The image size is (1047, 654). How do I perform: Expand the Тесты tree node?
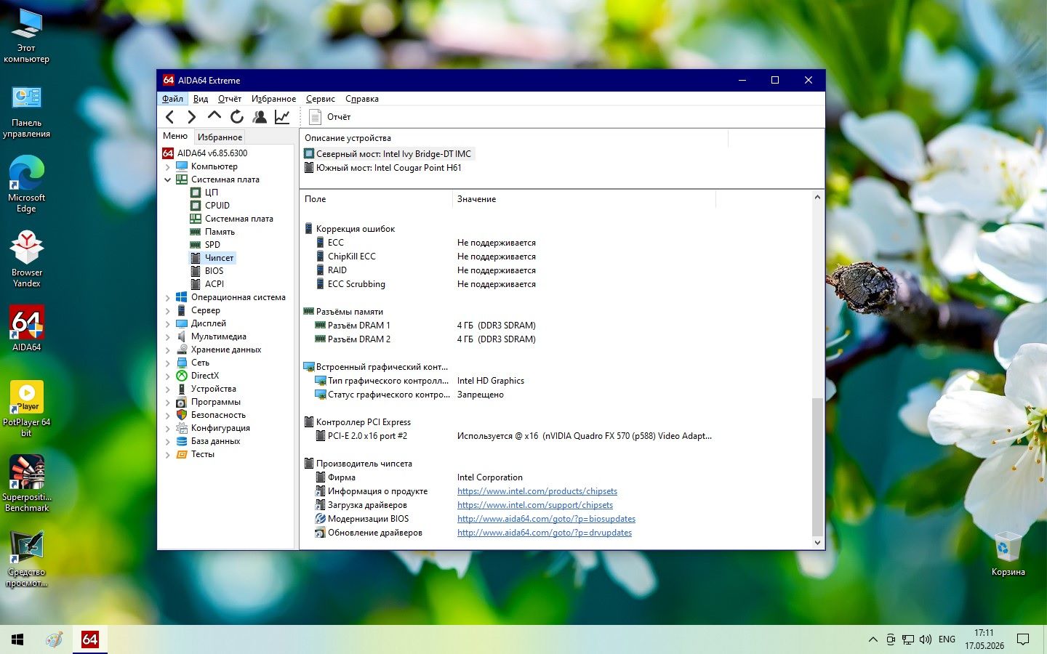(x=168, y=454)
